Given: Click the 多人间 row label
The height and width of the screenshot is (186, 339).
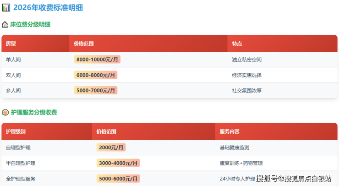Looking at the screenshot, I should [13, 90].
